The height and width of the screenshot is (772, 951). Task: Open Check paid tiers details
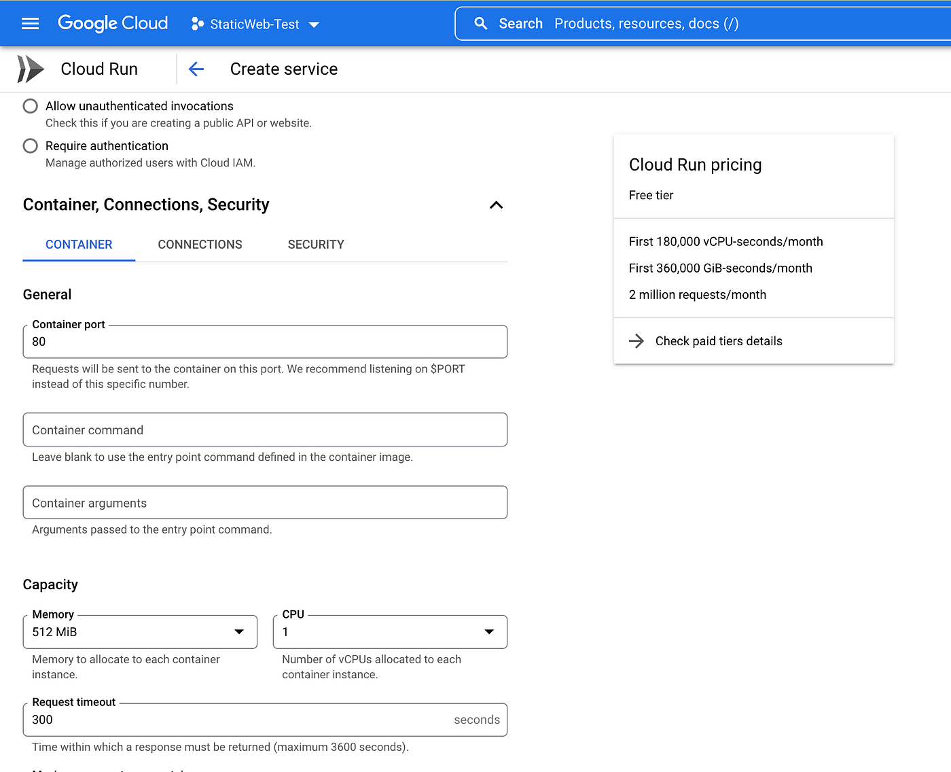718,340
